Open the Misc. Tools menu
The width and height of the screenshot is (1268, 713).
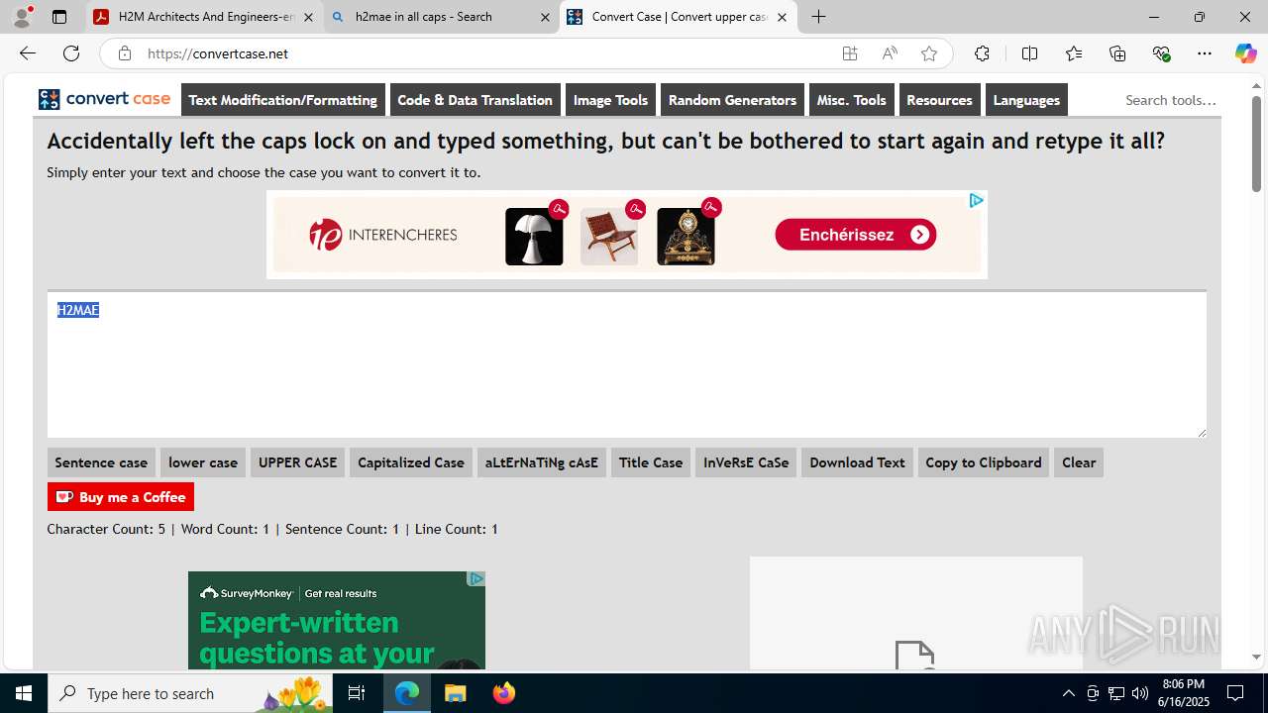click(x=851, y=100)
